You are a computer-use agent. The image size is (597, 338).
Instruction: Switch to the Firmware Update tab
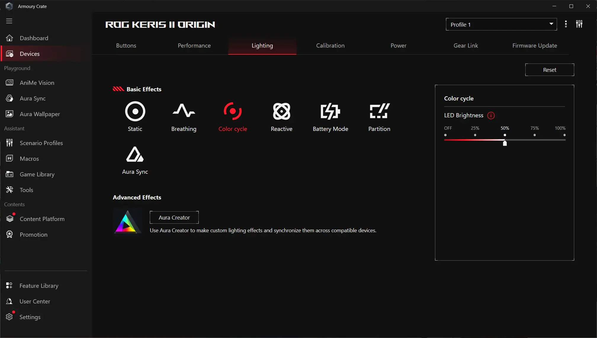click(x=535, y=45)
